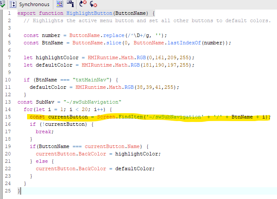This screenshot has width=277, height=199.
Task: Click the string "txtMainNav" on line 10
Action: point(90,80)
